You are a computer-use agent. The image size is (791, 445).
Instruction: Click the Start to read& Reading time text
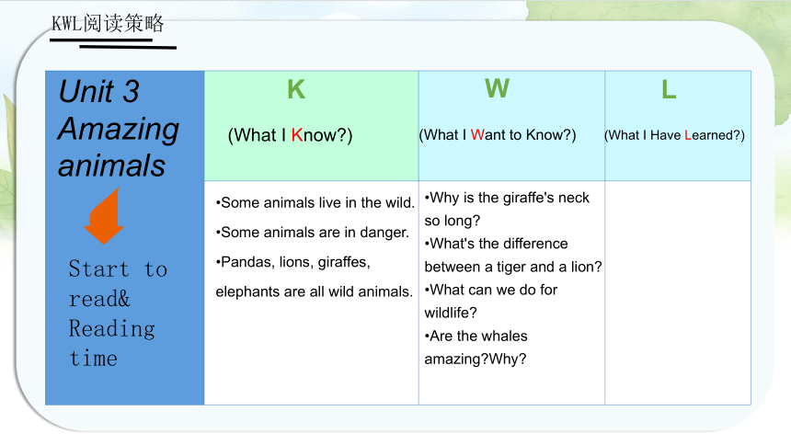[118, 314]
